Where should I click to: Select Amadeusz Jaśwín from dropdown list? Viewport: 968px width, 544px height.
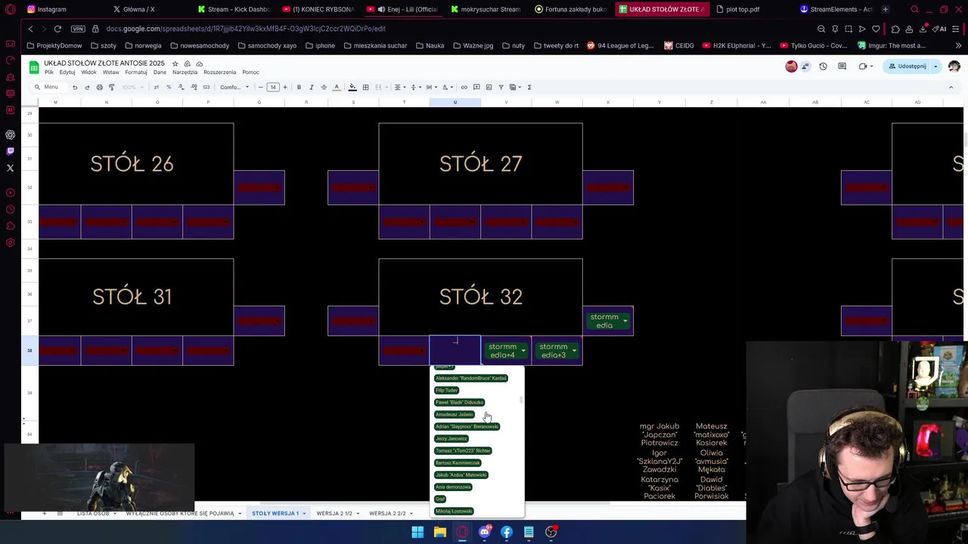point(454,415)
